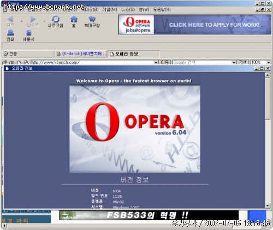Click the kbench.com address field

point(92,62)
